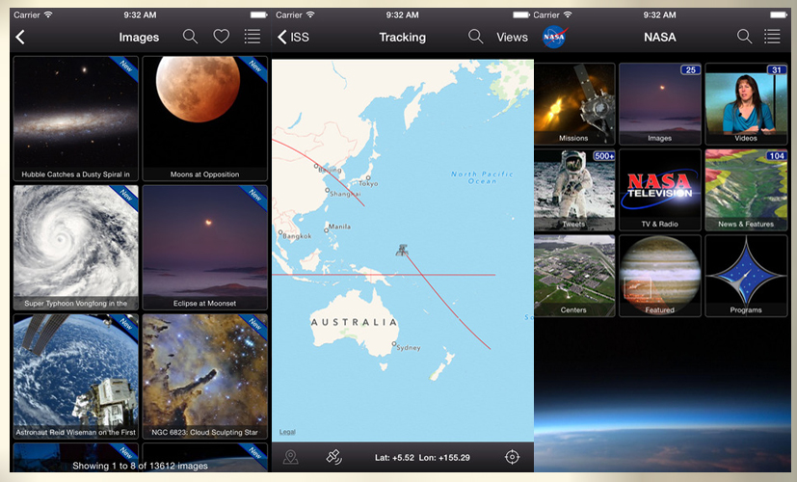Open the Missions tile
The width and height of the screenshot is (797, 482).
[x=574, y=104]
